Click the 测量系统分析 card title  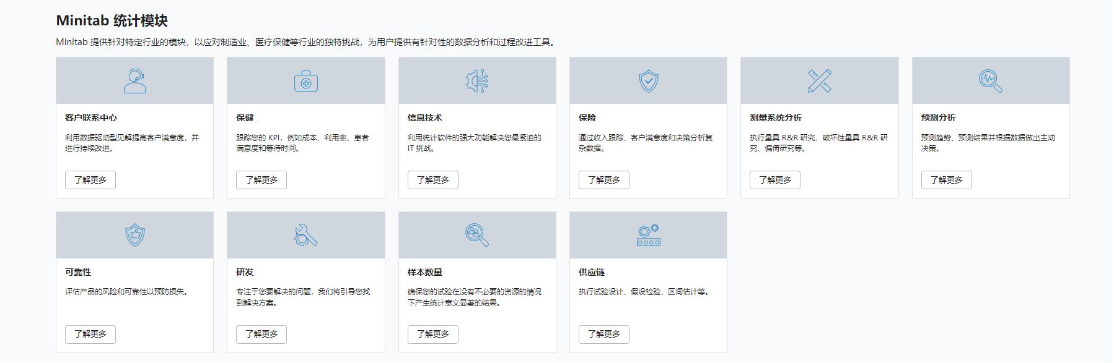tap(776, 117)
